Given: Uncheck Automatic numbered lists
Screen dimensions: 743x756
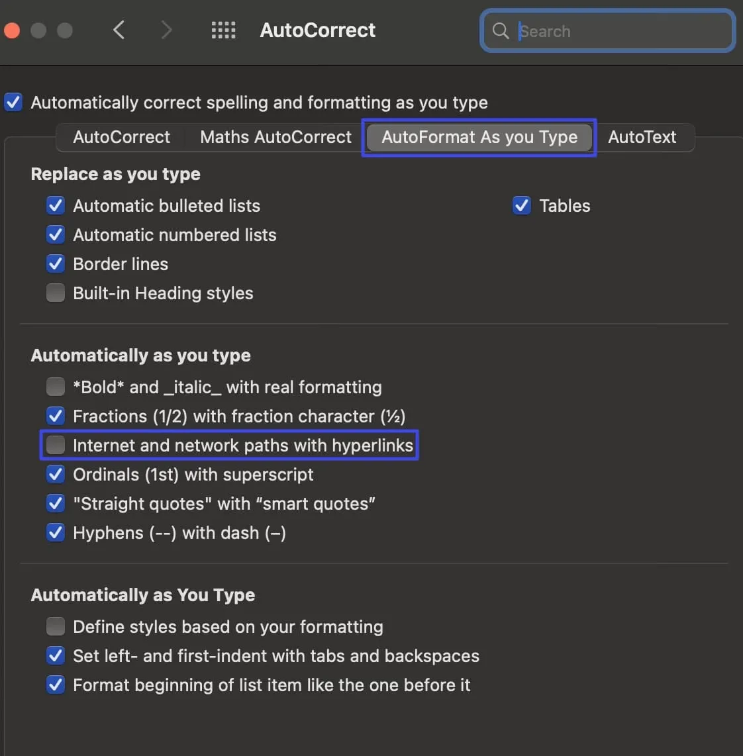Looking at the screenshot, I should coord(56,234).
